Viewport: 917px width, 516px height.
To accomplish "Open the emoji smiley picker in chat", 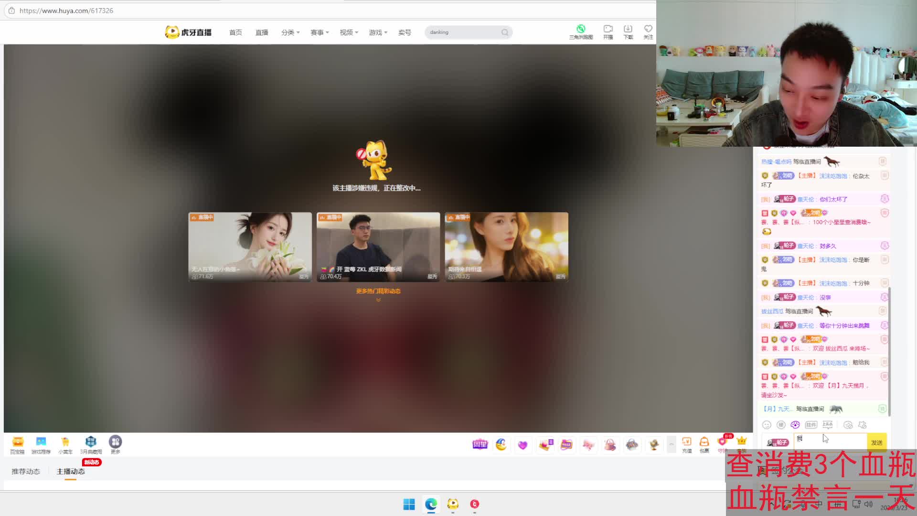I will tap(767, 425).
